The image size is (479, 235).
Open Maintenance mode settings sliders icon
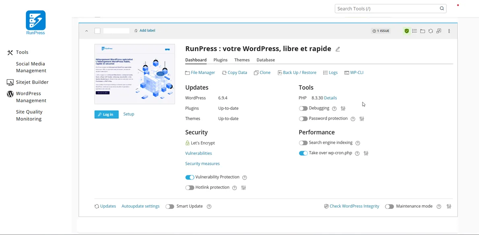click(x=449, y=206)
